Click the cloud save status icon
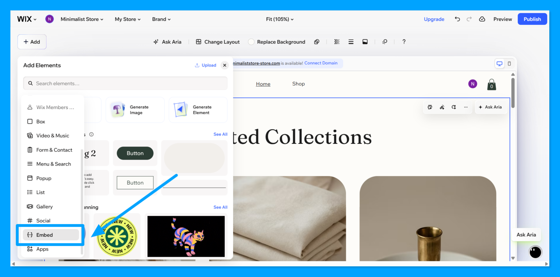Viewport: 560px width, 277px height. point(482,19)
